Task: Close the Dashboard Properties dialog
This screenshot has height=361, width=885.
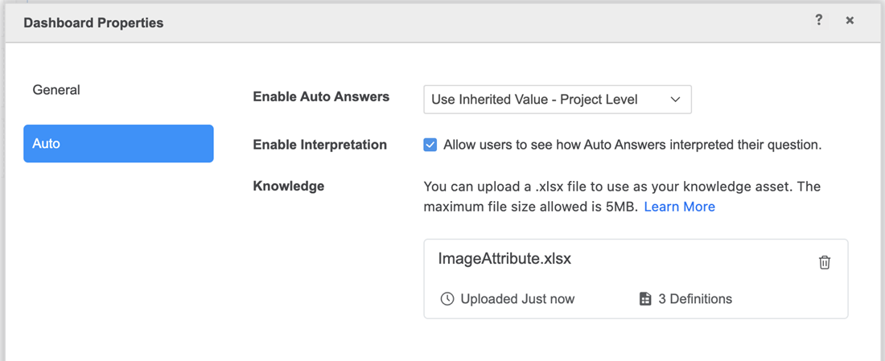Action: (x=850, y=21)
